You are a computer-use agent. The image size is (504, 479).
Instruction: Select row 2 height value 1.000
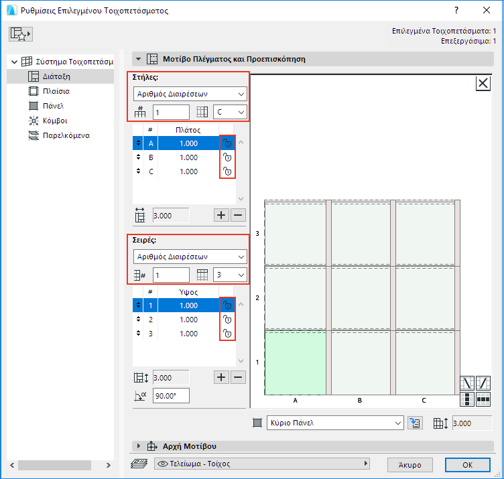(x=188, y=320)
